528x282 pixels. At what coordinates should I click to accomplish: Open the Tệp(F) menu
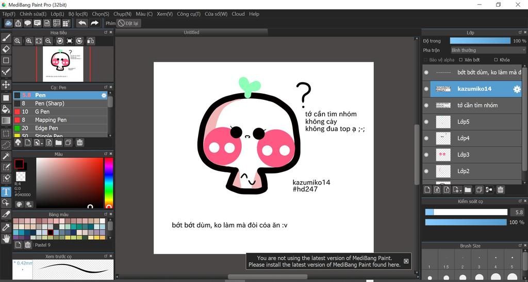[x=9, y=14]
